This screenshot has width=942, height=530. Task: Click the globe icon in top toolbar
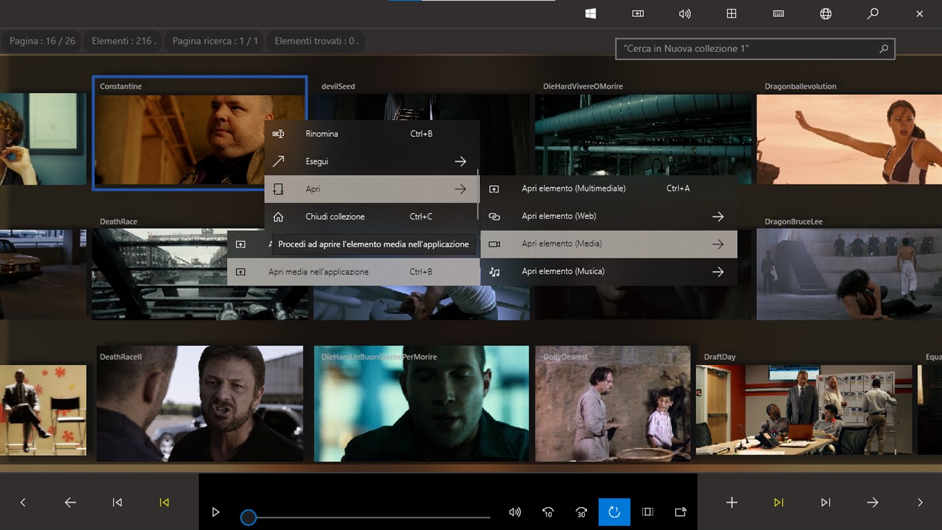pyautogui.click(x=825, y=13)
